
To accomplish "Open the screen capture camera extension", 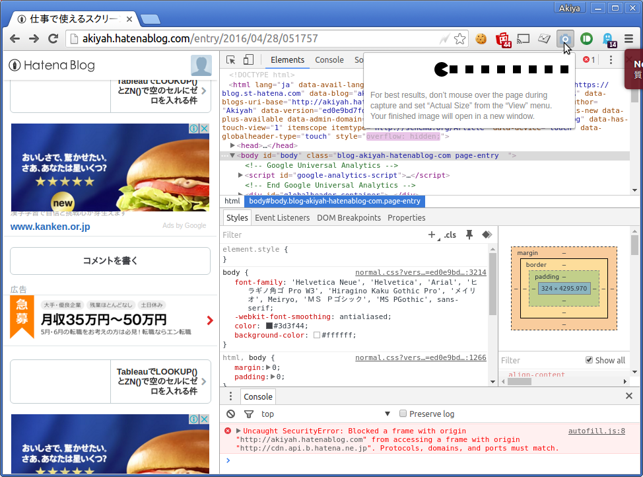I will [x=565, y=39].
